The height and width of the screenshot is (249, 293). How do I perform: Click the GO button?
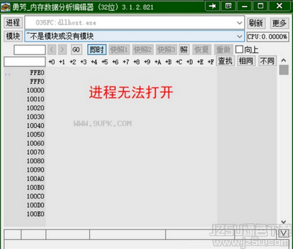click(x=76, y=50)
